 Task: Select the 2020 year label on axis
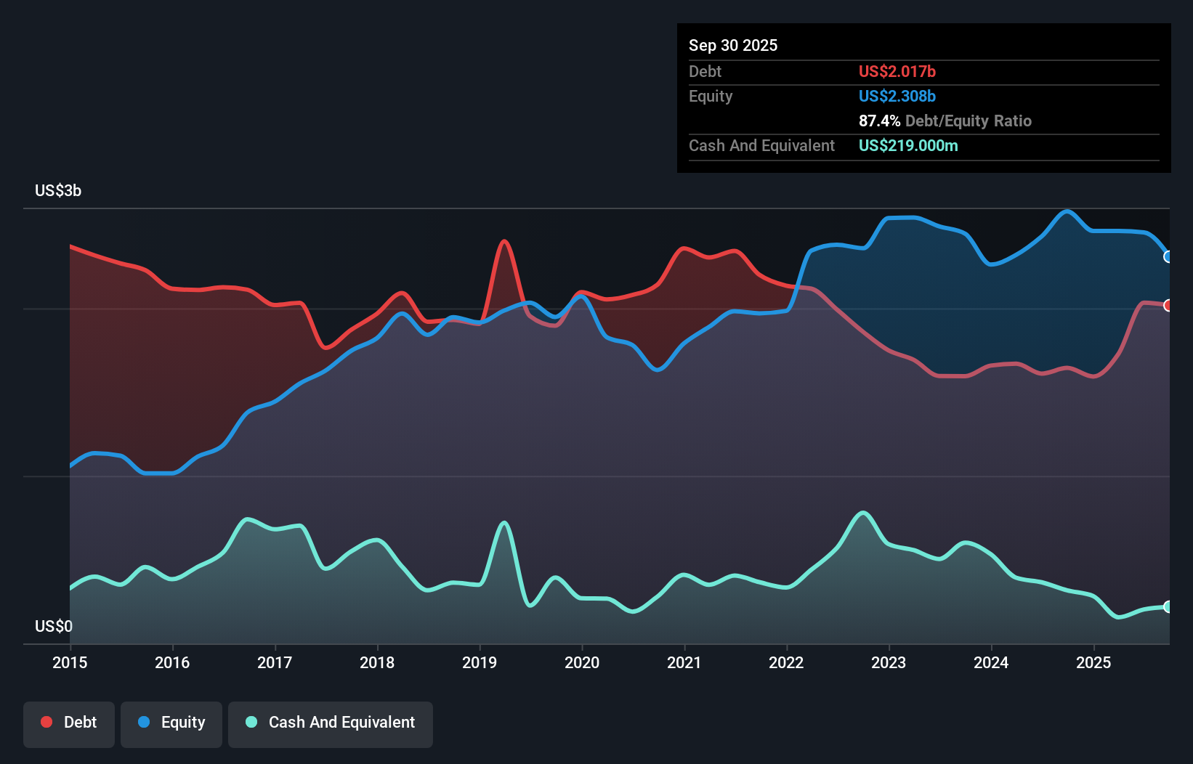[581, 663]
